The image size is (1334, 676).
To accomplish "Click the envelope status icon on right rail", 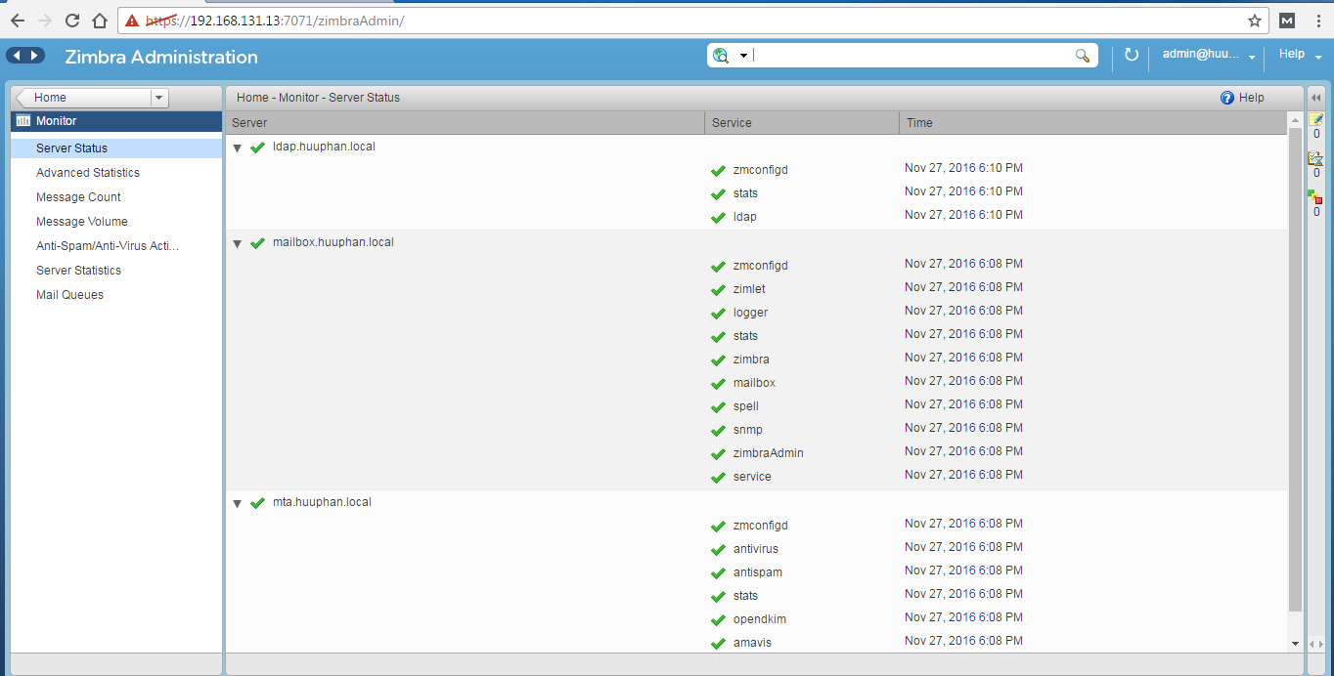I will (1315, 158).
